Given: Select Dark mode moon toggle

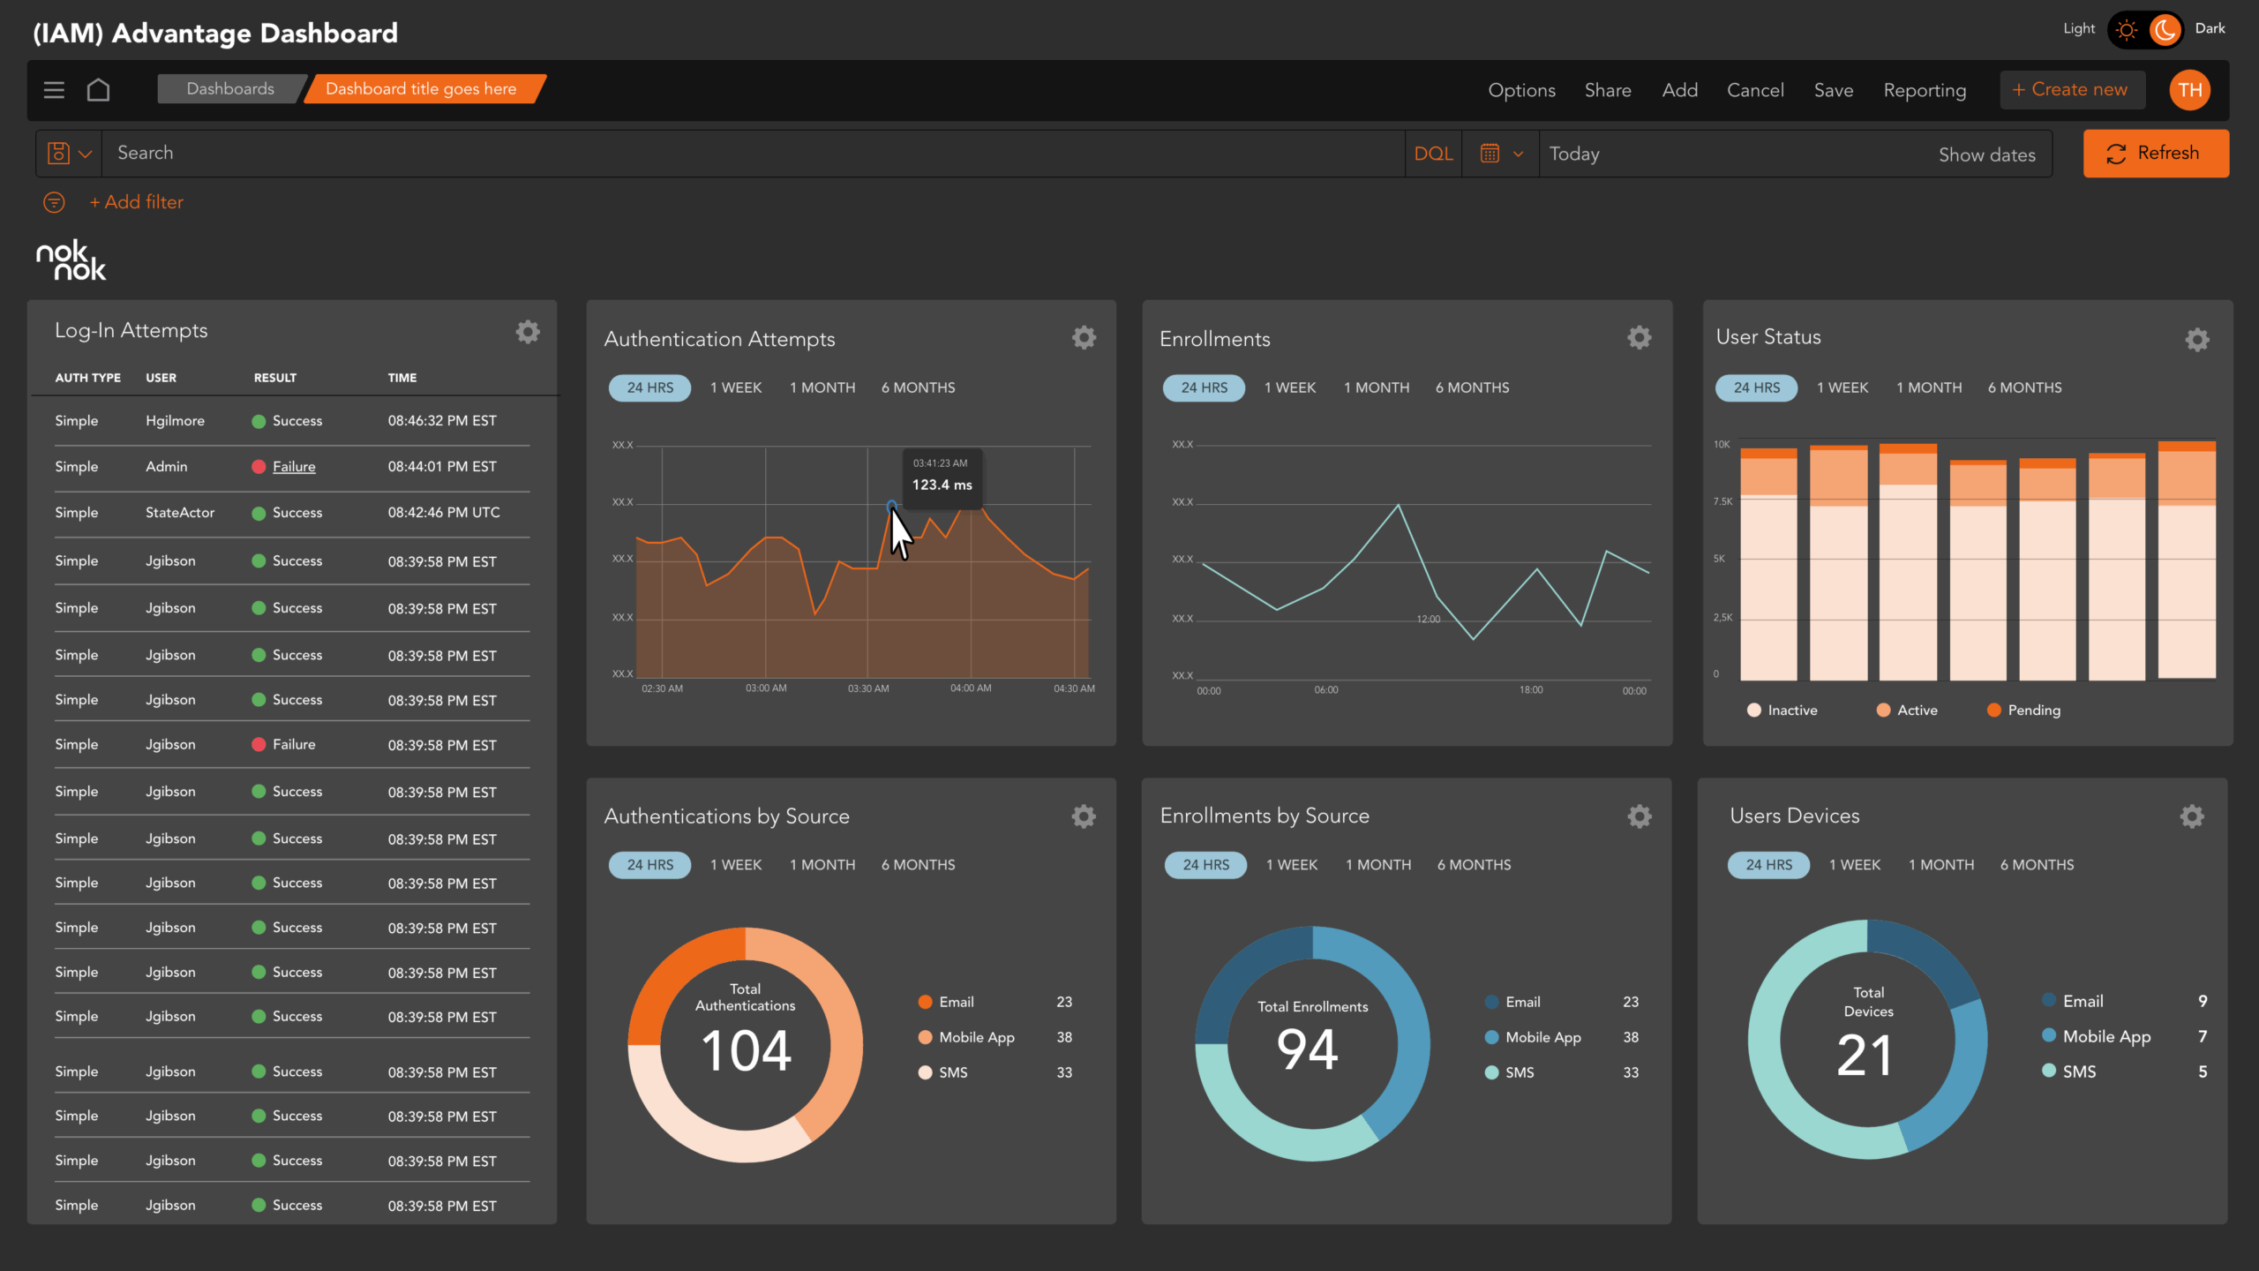Looking at the screenshot, I should pos(2165,30).
